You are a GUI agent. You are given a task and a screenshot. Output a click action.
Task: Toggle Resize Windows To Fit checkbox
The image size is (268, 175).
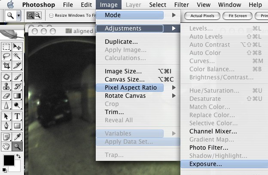(51, 15)
